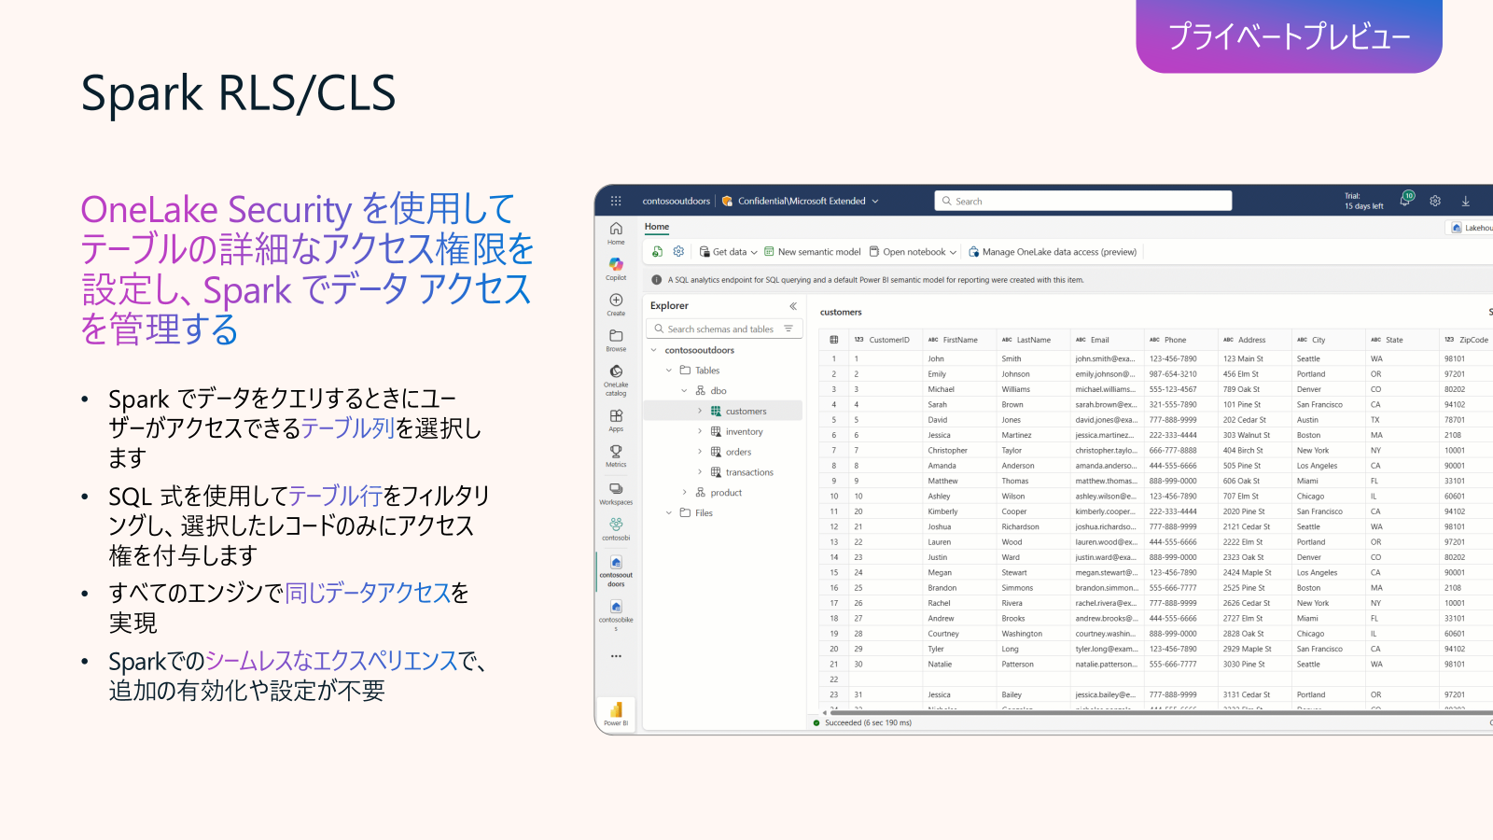1493x840 pixels.
Task: Open Browse in the navigation rail
Action: coord(616,341)
